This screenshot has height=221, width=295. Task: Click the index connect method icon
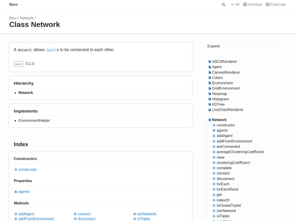coord(75,214)
